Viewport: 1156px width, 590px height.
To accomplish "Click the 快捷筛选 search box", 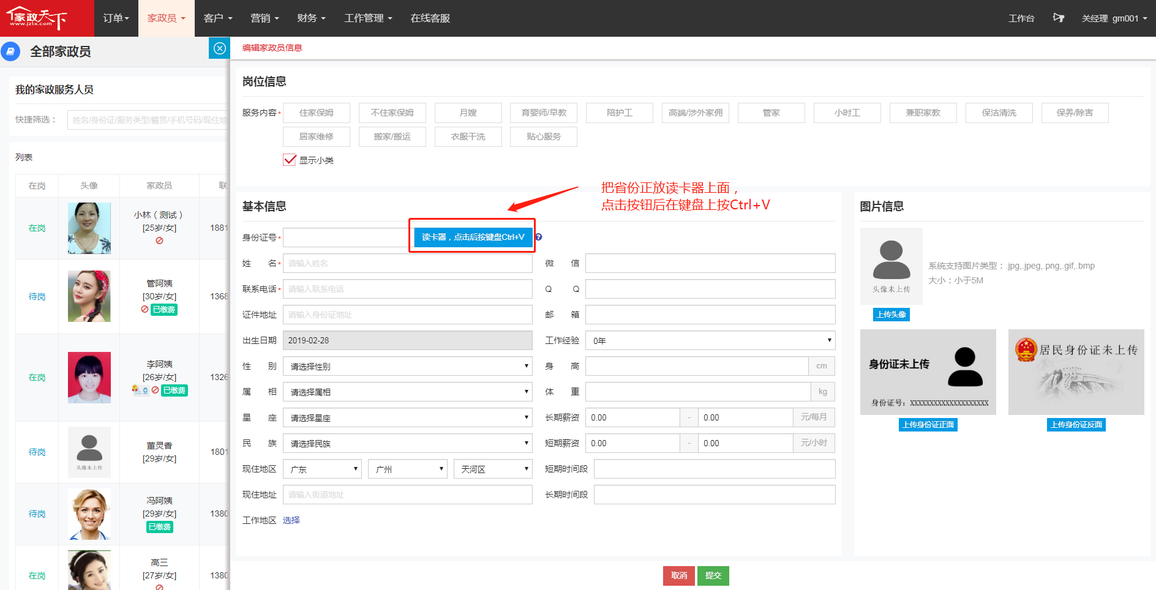I will click(x=148, y=120).
